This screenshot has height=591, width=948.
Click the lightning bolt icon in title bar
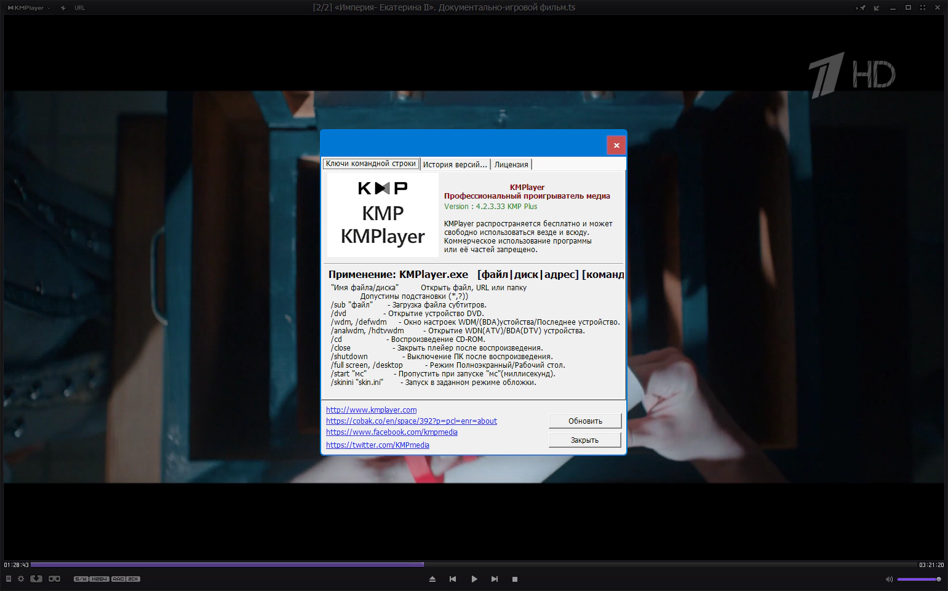click(63, 8)
